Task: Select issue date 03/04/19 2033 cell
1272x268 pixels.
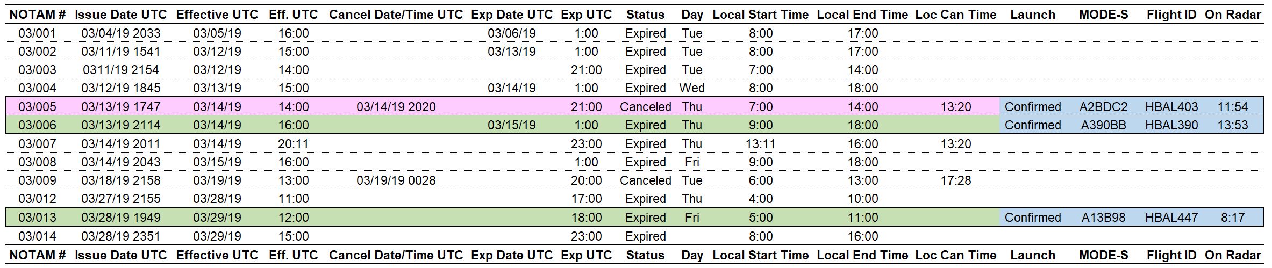Action: tap(121, 33)
